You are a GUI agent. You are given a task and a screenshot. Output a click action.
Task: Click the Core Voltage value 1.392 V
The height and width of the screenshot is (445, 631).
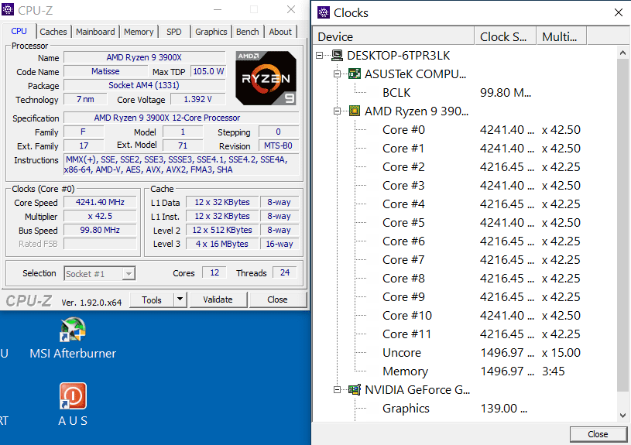[x=197, y=99]
